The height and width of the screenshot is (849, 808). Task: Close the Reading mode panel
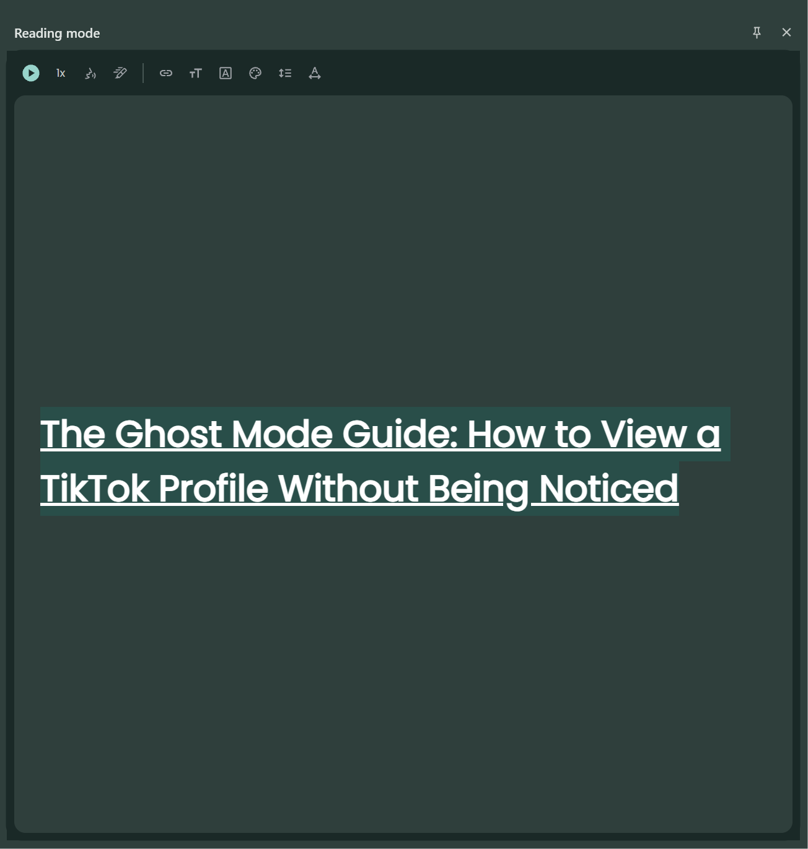tap(786, 32)
